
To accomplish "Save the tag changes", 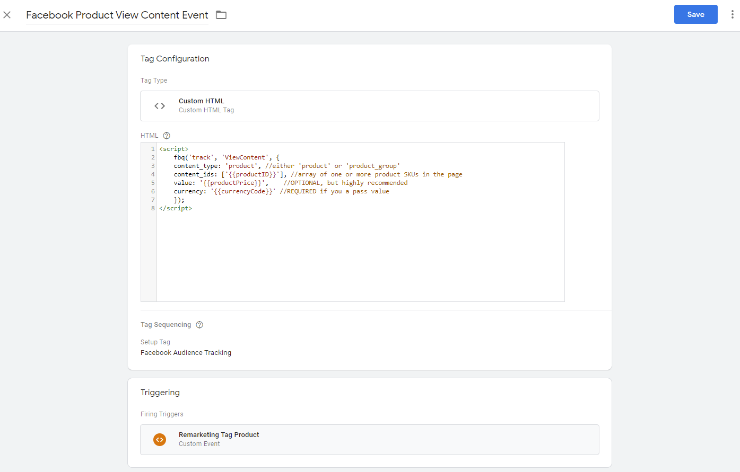I will 695,14.
